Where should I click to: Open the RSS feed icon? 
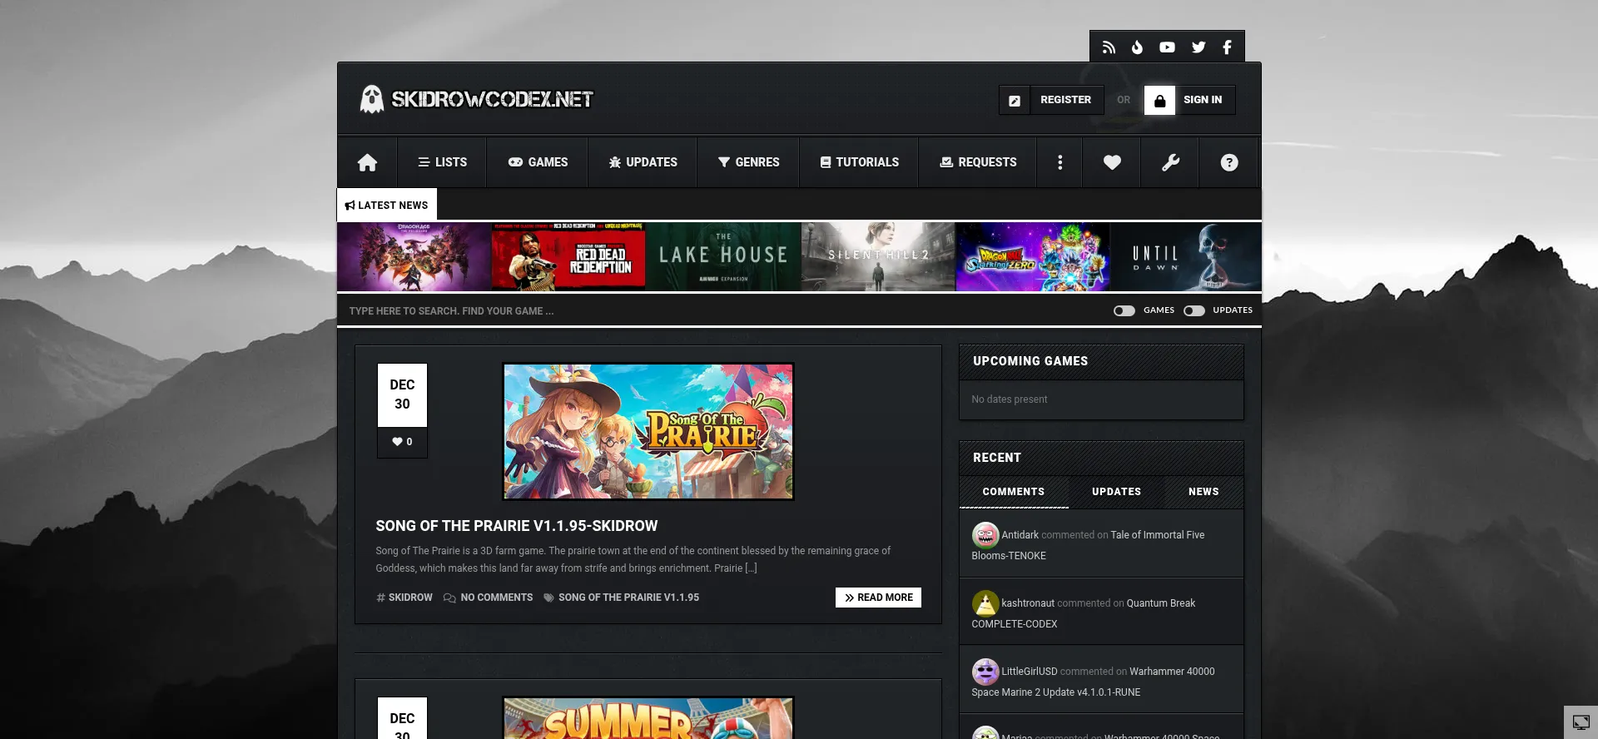(1109, 47)
